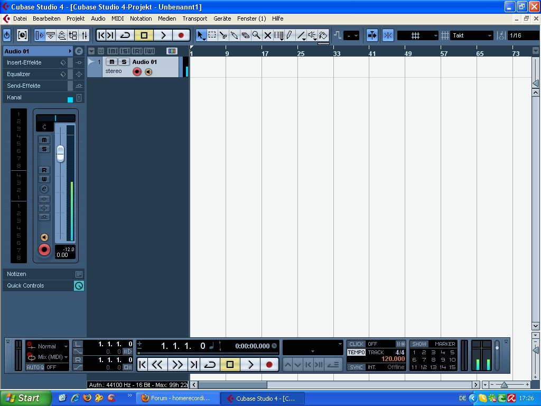The height and width of the screenshot is (406, 541).
Task: Jump to marker 5 in transport
Action: [452, 353]
